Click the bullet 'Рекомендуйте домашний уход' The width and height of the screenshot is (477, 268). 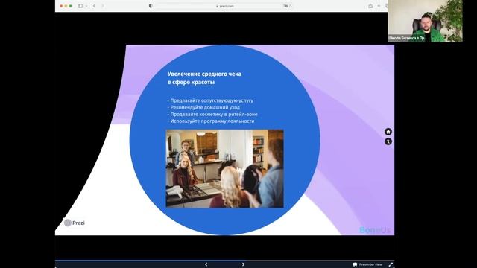click(x=205, y=107)
